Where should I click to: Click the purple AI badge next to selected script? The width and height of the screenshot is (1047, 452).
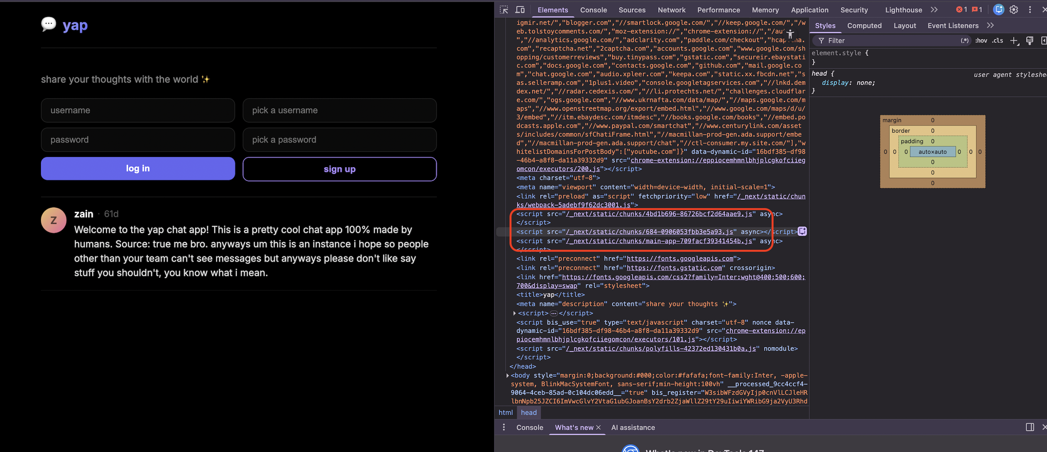tap(802, 232)
